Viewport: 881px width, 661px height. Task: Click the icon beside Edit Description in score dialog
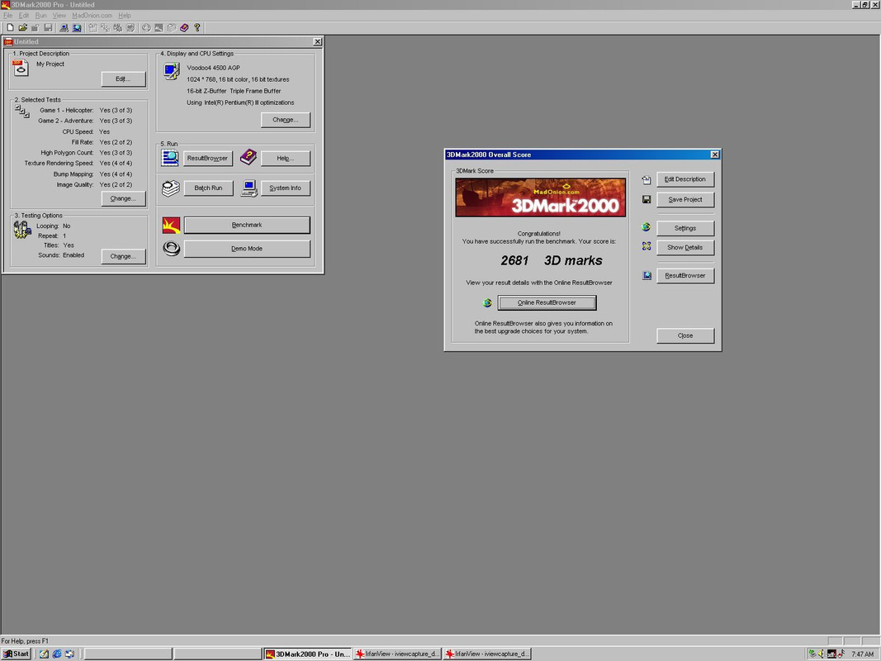[x=647, y=180]
